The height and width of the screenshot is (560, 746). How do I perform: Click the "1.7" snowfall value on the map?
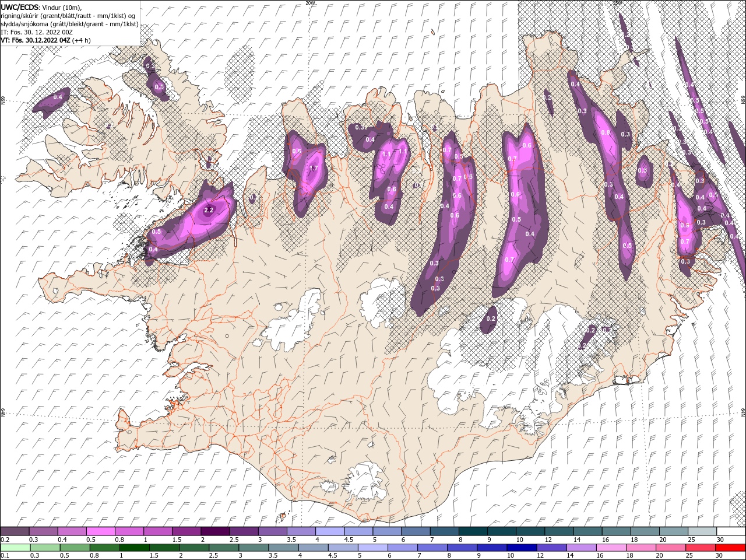[313, 169]
